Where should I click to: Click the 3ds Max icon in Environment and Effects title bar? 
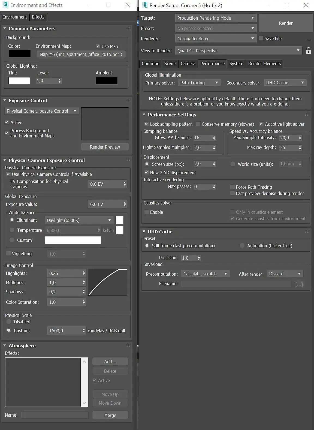coord(6,5)
